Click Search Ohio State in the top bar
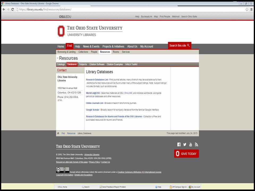The width and height of the screenshot is (255, 191). (x=189, y=16)
